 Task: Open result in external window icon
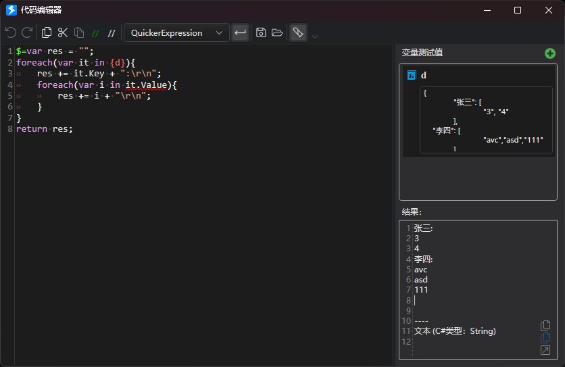tap(545, 350)
